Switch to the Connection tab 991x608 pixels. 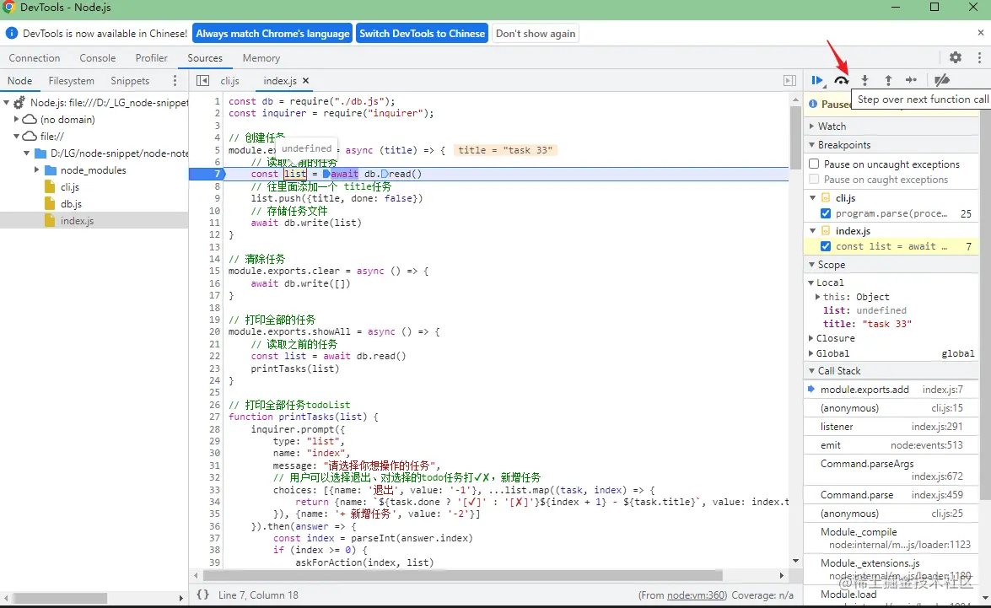pos(34,57)
